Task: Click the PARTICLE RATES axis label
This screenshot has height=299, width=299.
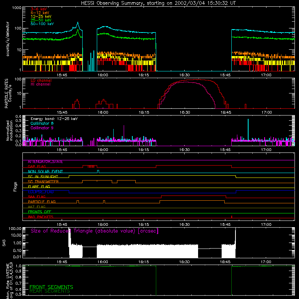Action: [x=8, y=93]
